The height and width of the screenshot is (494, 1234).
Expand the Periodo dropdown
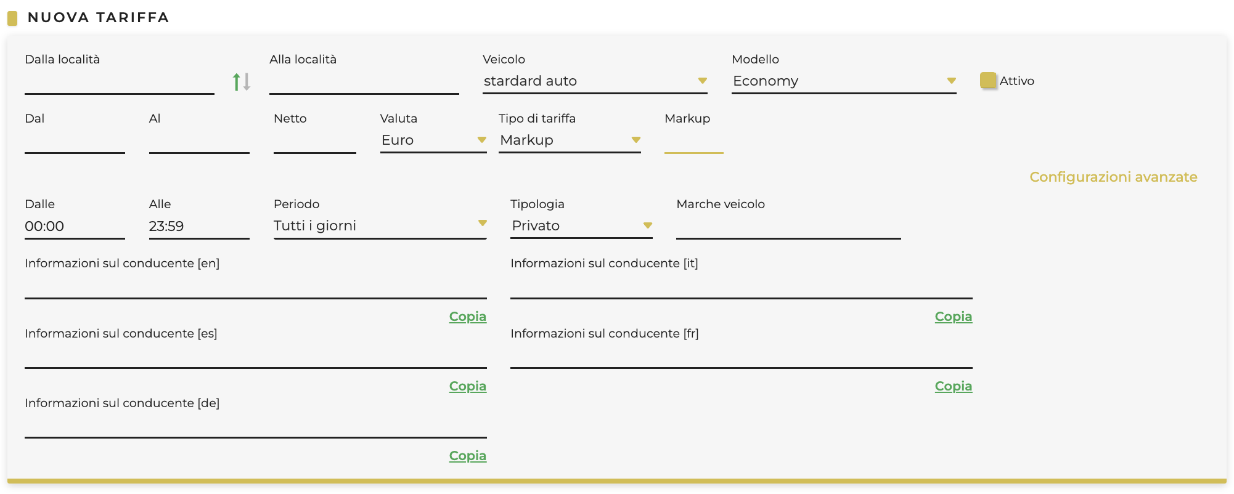(380, 226)
